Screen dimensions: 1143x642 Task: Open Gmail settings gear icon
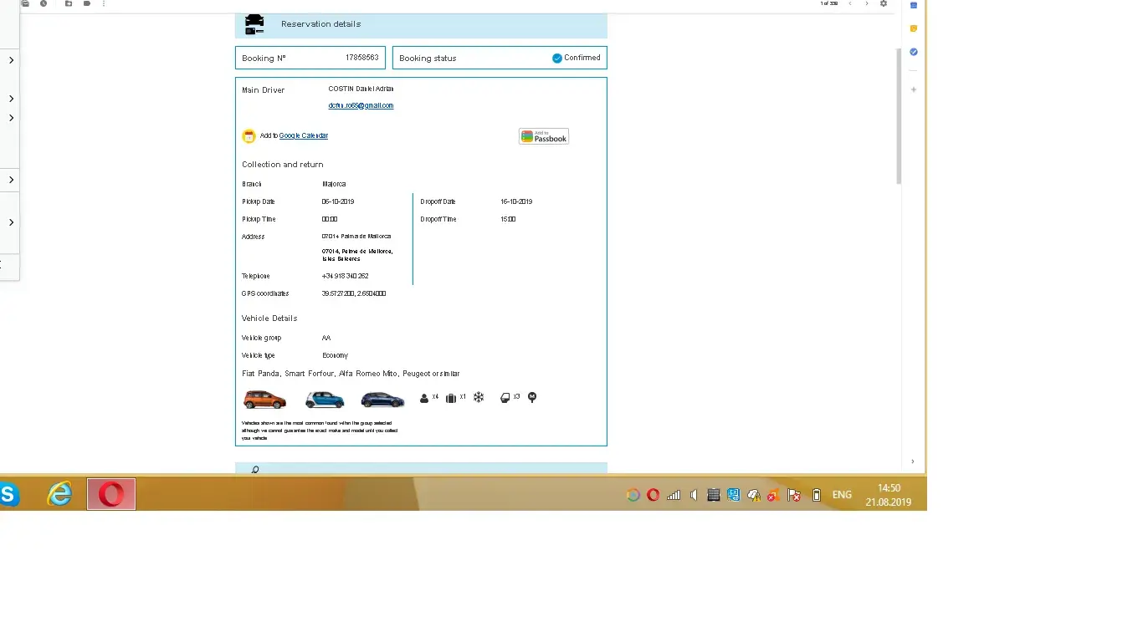point(883,4)
